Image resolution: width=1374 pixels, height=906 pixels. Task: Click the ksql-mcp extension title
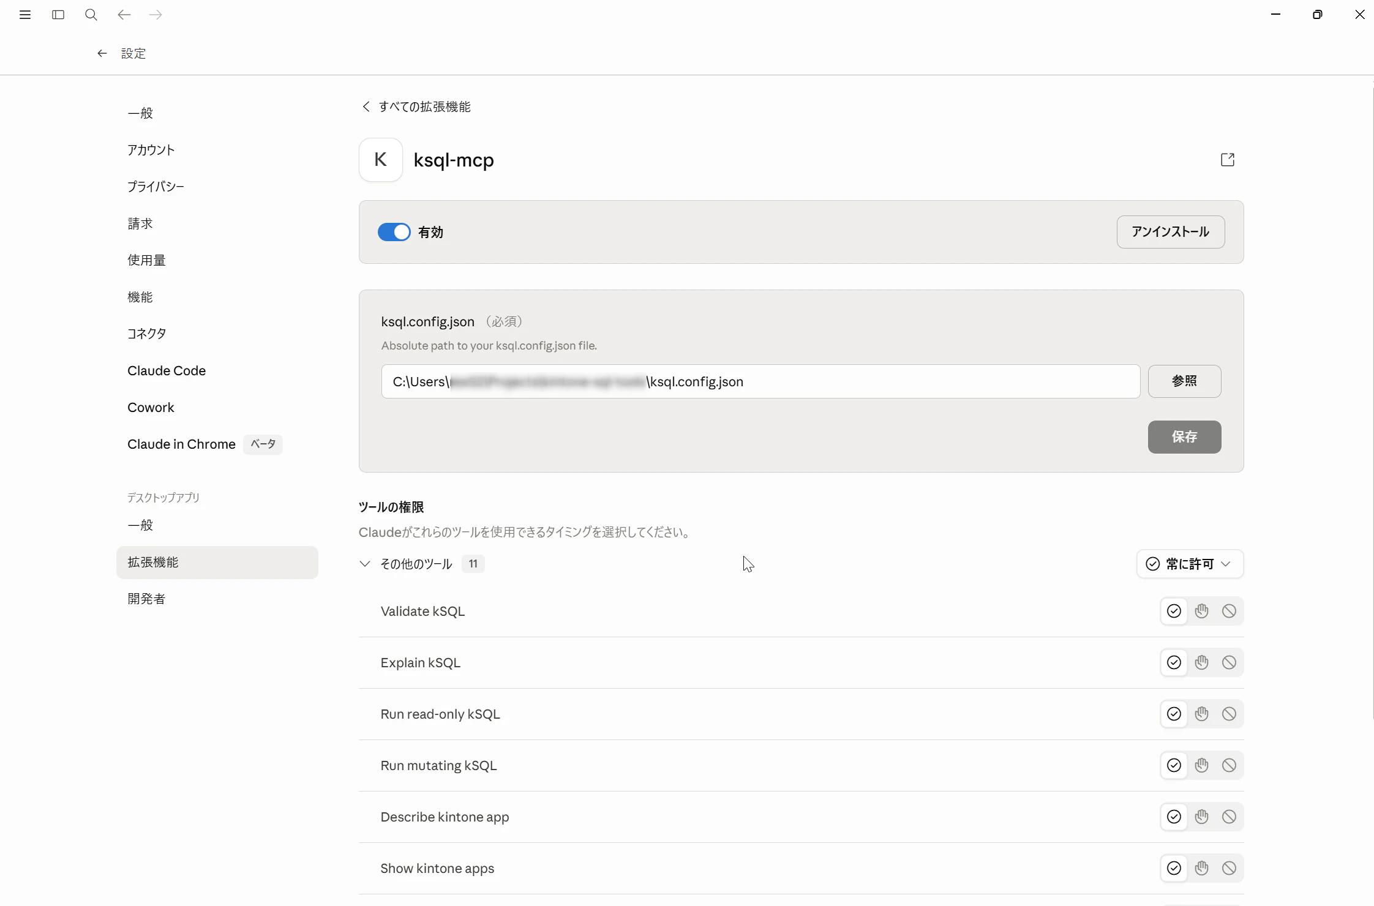tap(454, 160)
